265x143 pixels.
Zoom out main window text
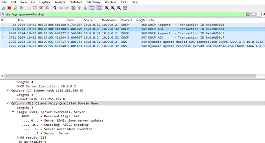(113, 8)
